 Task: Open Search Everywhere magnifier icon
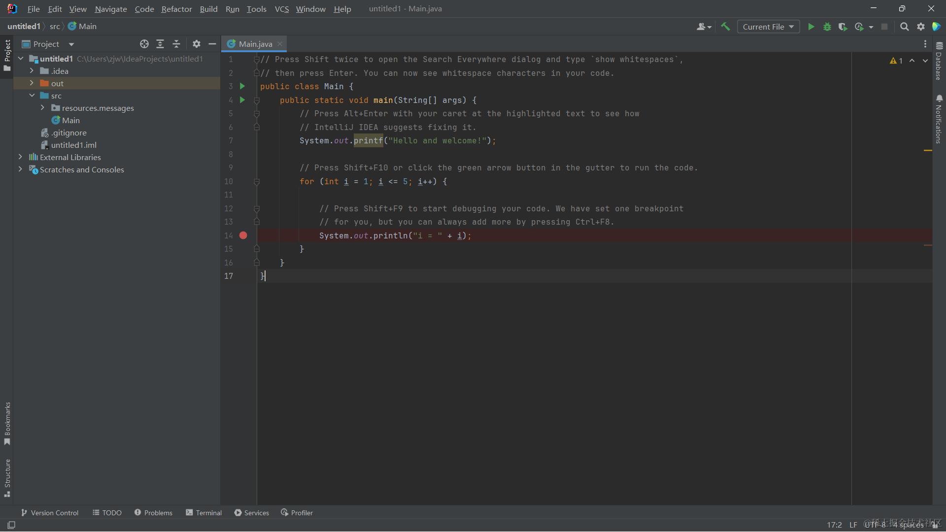pos(904,27)
